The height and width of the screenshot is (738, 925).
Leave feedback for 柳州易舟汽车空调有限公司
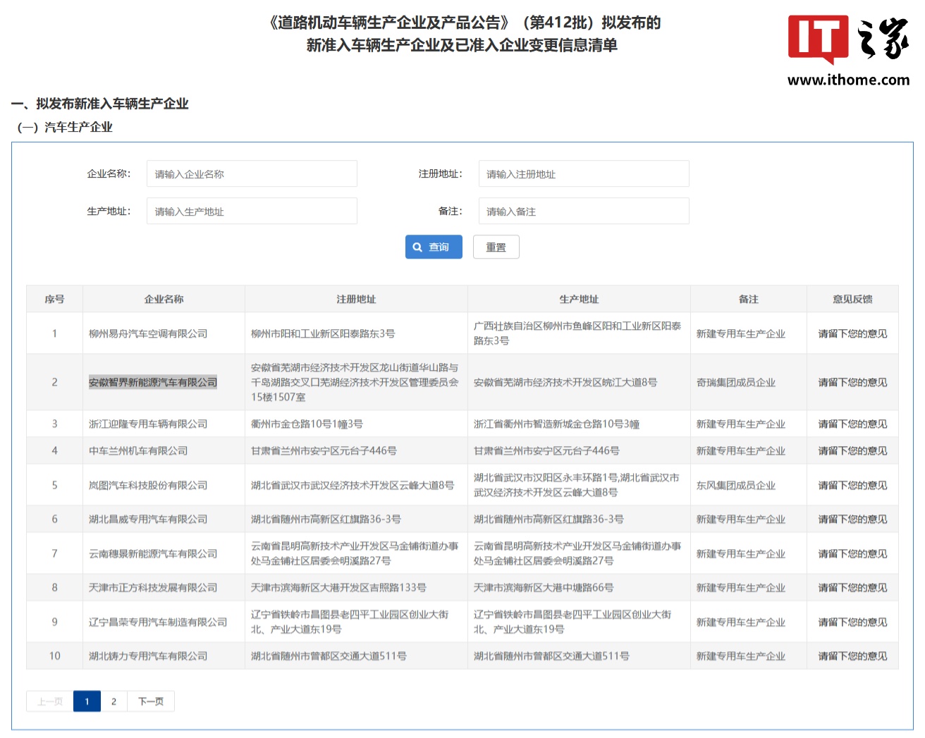click(852, 334)
